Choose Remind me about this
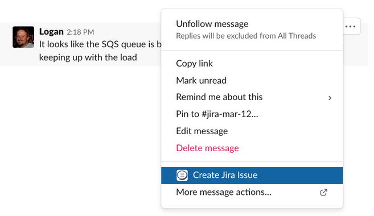This screenshot has width=374, height=216. 252,97
